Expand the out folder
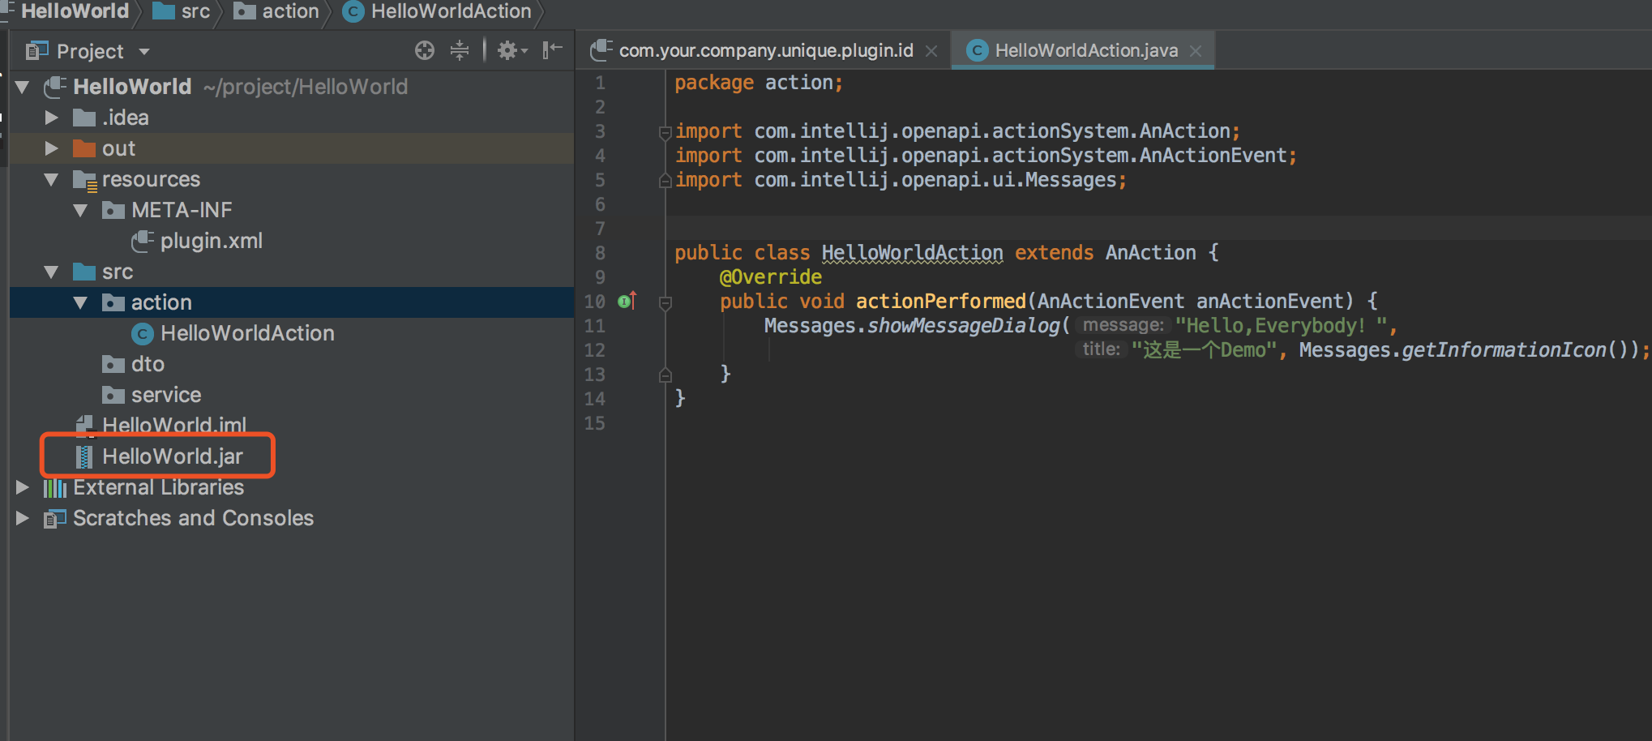Screen dimensions: 1652x741 click(52, 148)
